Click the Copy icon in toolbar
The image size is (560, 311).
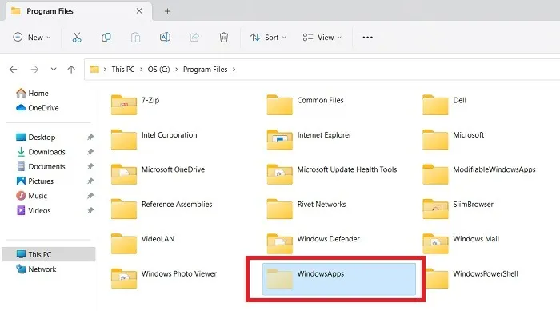point(106,37)
